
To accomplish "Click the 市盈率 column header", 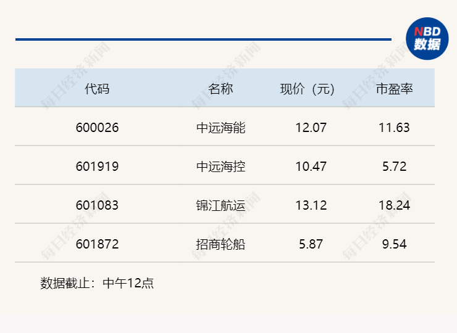I will click(x=395, y=89).
